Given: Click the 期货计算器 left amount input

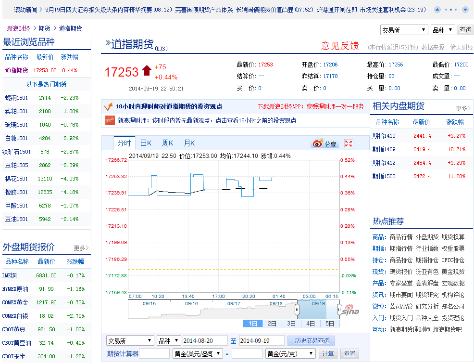Looking at the screenshot, I should pos(154,354).
